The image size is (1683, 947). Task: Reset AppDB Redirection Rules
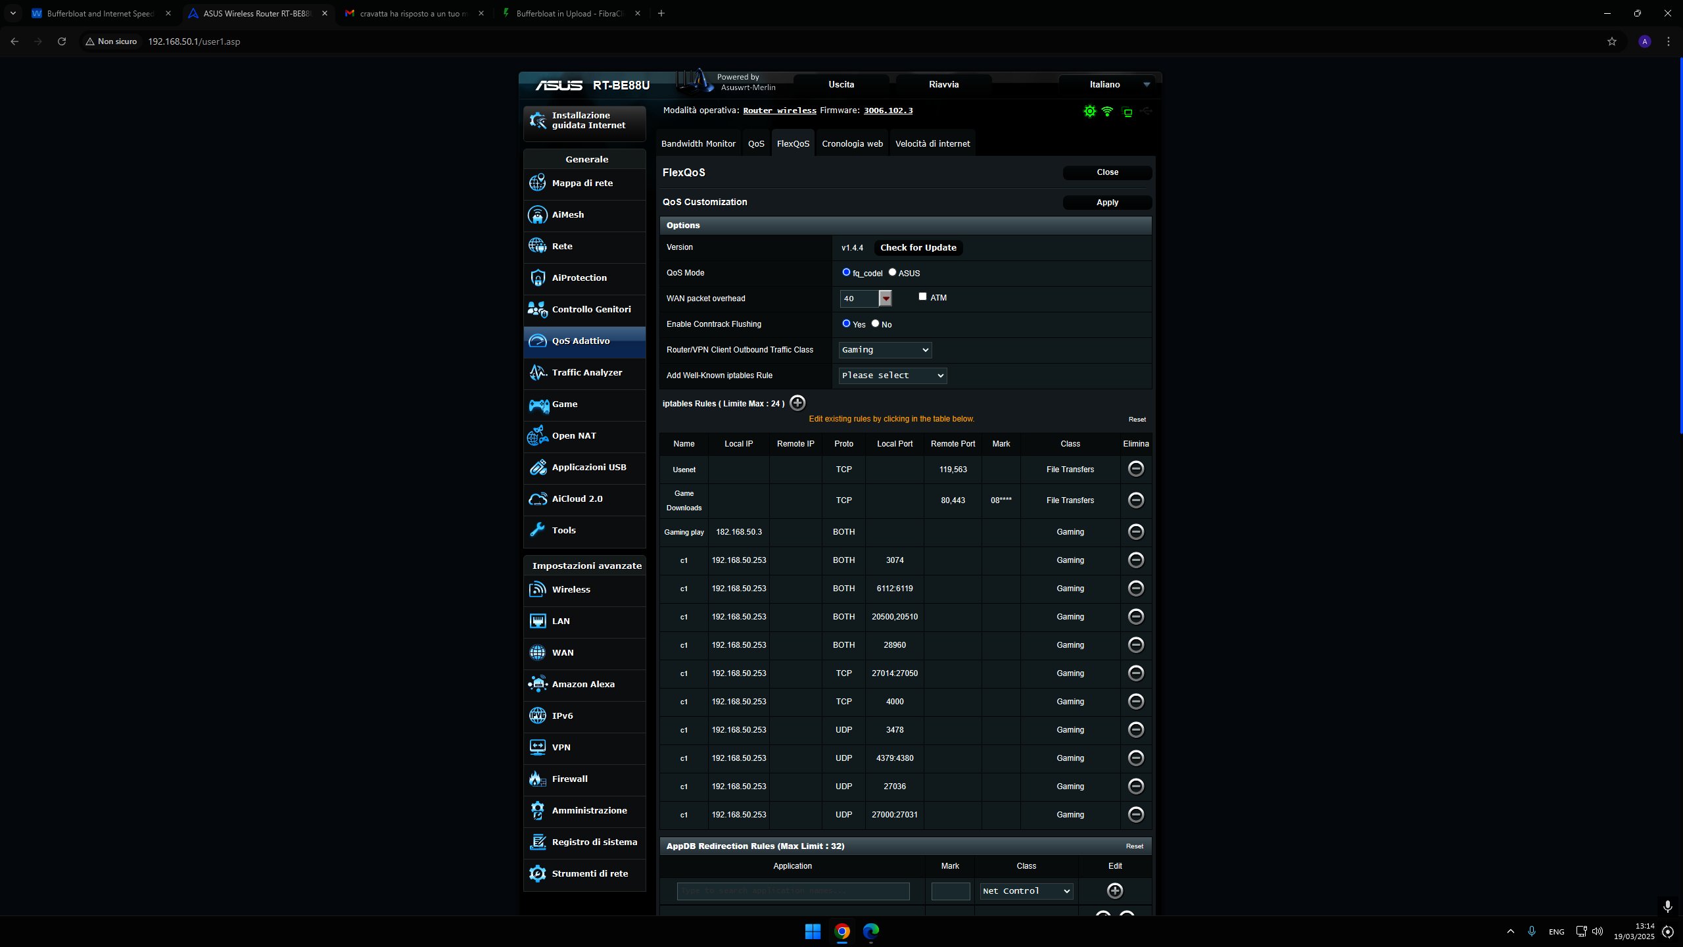[x=1134, y=846]
